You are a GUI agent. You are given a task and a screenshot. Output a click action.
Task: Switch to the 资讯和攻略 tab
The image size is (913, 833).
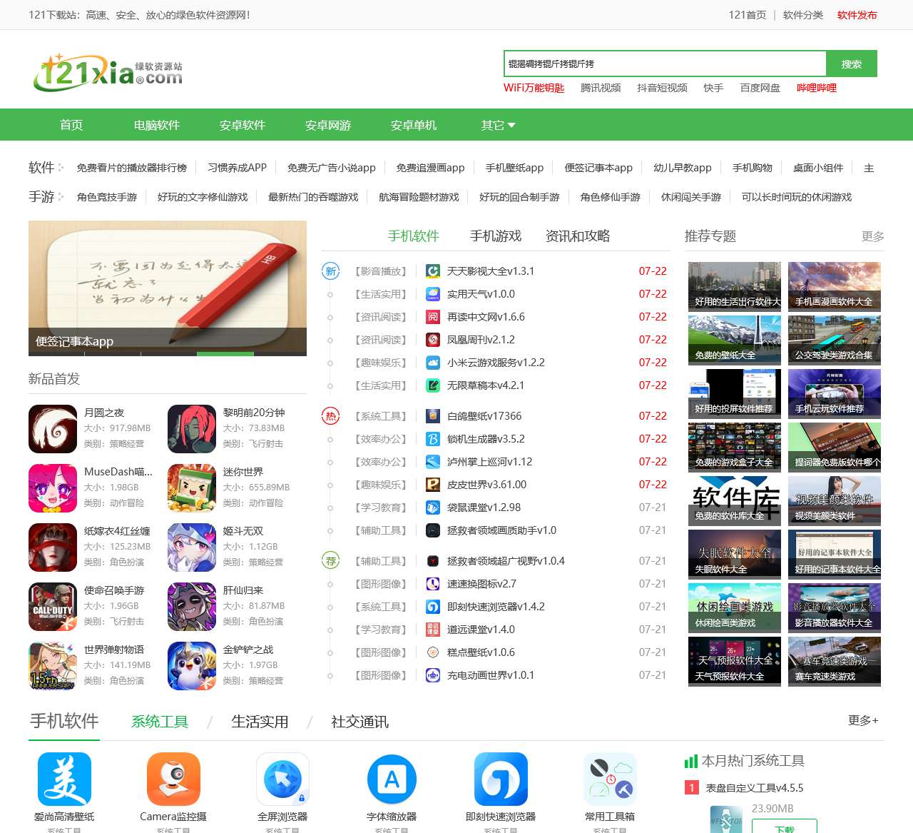coord(578,236)
